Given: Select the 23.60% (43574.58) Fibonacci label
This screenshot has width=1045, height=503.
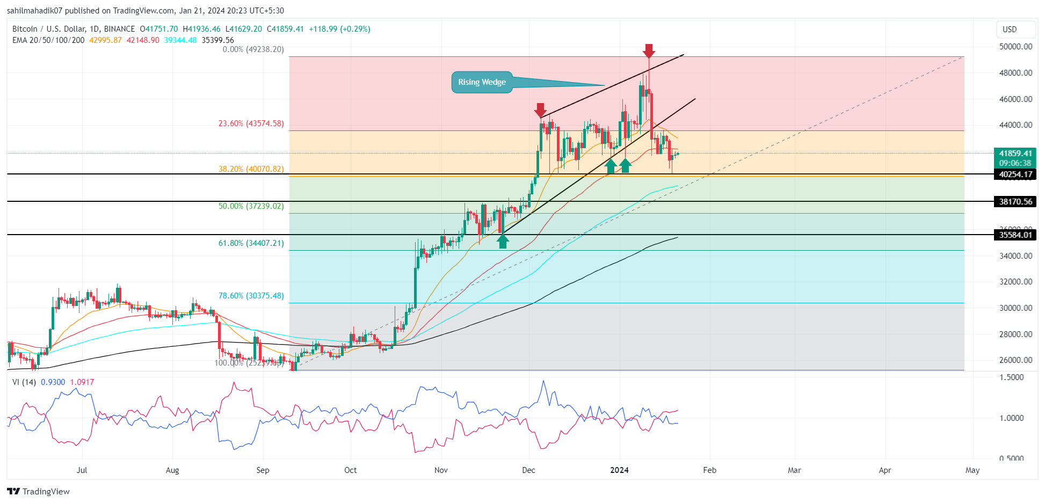Looking at the screenshot, I should (251, 123).
